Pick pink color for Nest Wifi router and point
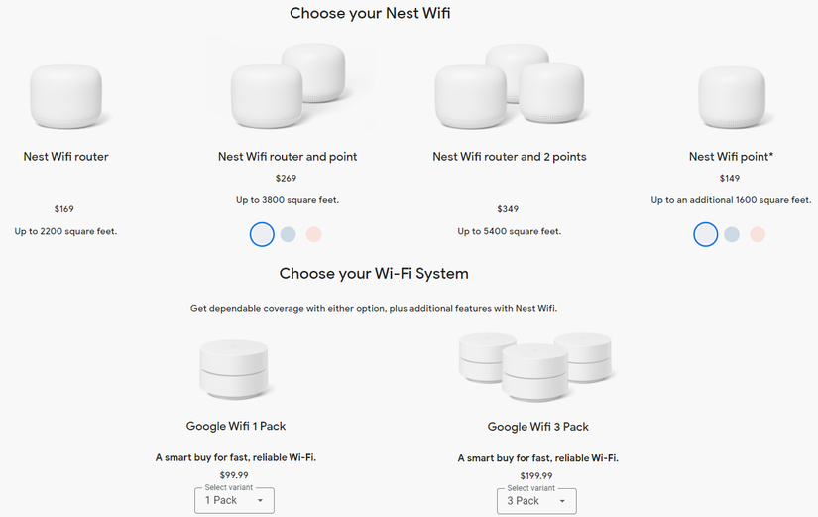 (x=313, y=234)
